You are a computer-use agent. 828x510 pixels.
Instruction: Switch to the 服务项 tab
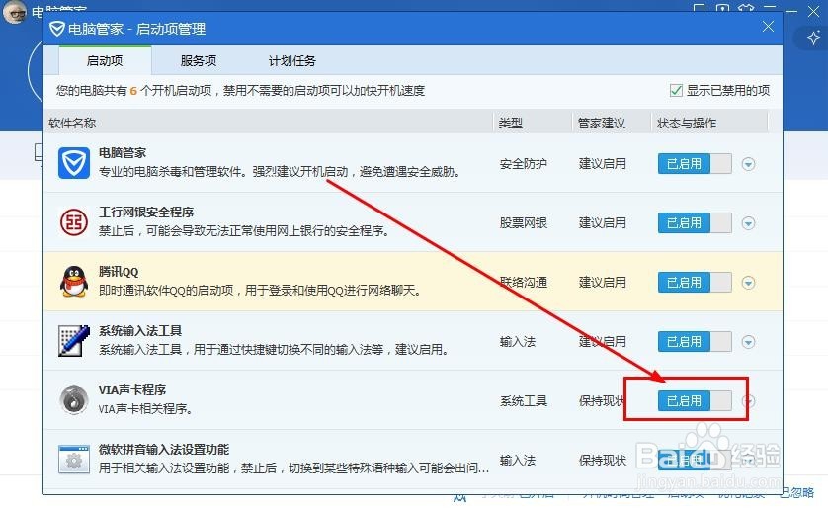click(x=199, y=60)
